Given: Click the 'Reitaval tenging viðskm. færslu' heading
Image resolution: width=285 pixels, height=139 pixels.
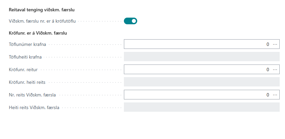Looking at the screenshot, I should point(42,10).
